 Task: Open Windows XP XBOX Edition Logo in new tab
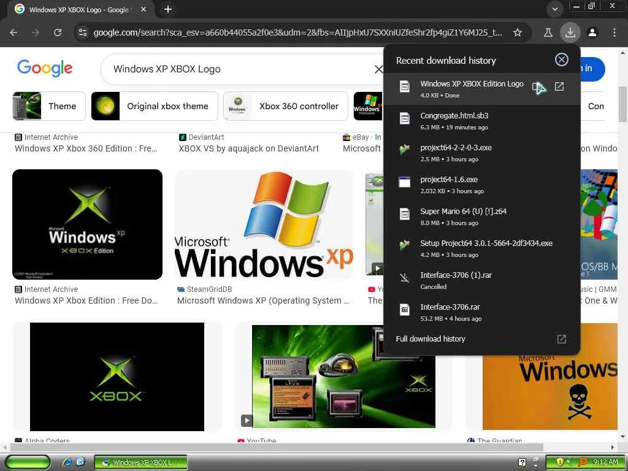[559, 86]
